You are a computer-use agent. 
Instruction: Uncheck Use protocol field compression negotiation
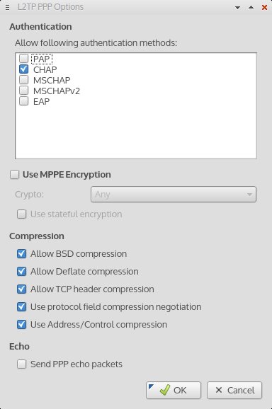click(22, 307)
